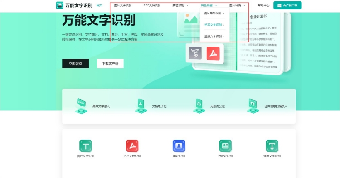Click the blue 票证识别 icon
Image resolution: width=340 pixels, height=178 pixels.
(179, 146)
